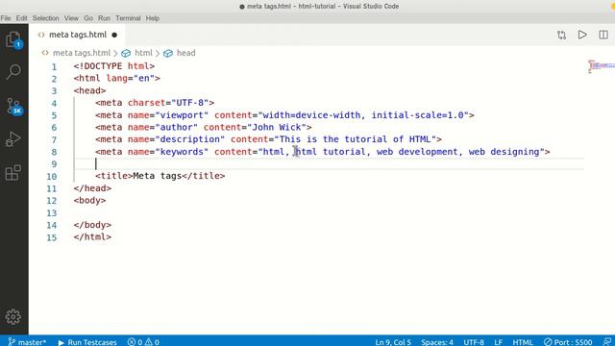Click "viewport" name value on line 5
Image resolution: width=615 pixels, height=346 pixels.
click(x=182, y=115)
